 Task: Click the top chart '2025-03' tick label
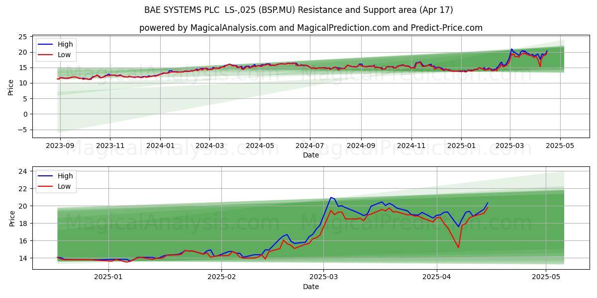pos(509,146)
